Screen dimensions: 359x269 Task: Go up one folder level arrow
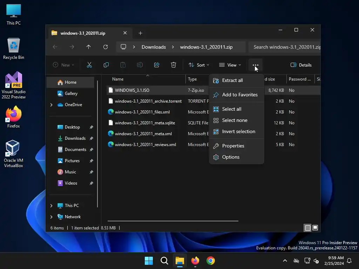pyautogui.click(x=89, y=47)
